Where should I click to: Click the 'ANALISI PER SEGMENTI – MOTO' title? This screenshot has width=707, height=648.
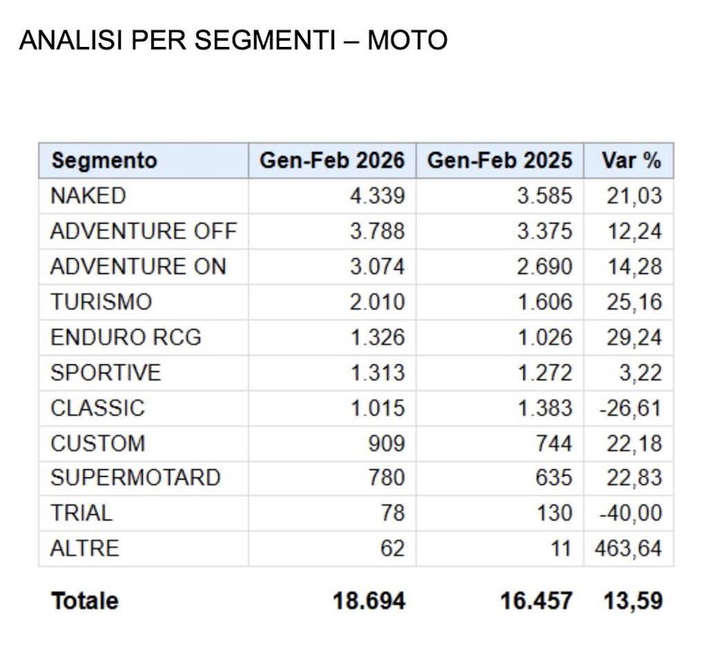(233, 41)
